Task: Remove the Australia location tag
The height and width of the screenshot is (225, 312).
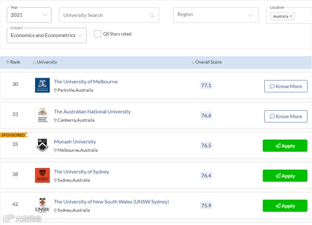Action: 291,16
